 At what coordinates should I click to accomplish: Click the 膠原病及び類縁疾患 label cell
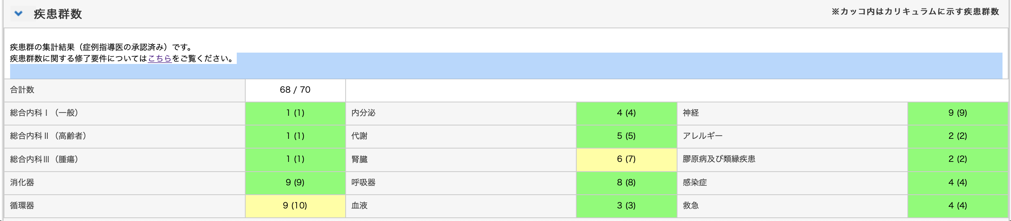click(x=719, y=159)
